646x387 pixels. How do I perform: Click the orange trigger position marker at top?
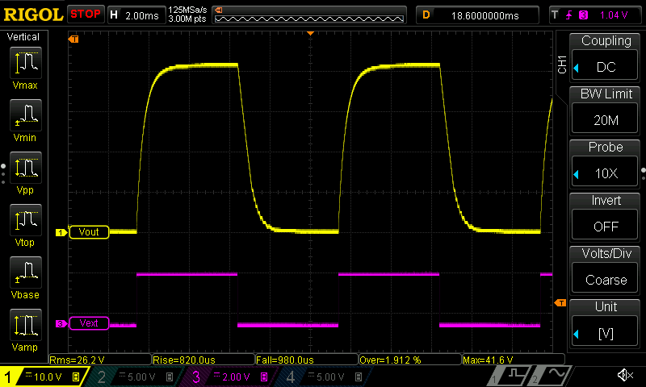click(311, 33)
